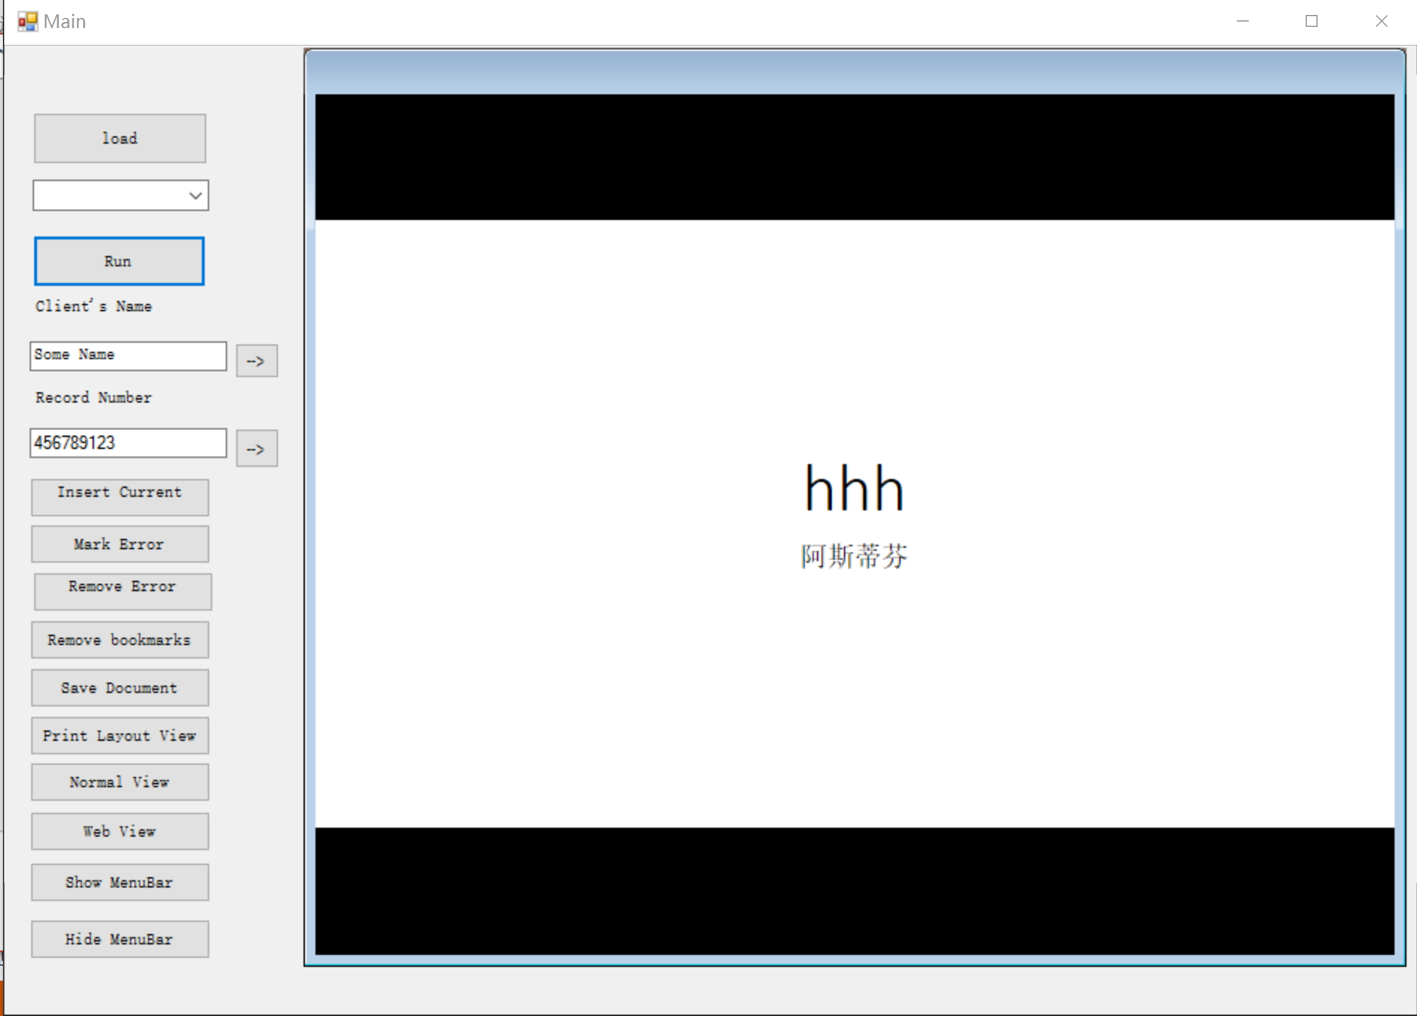1417x1016 pixels.
Task: Click arrow next to Record Number field
Action: tap(255, 448)
